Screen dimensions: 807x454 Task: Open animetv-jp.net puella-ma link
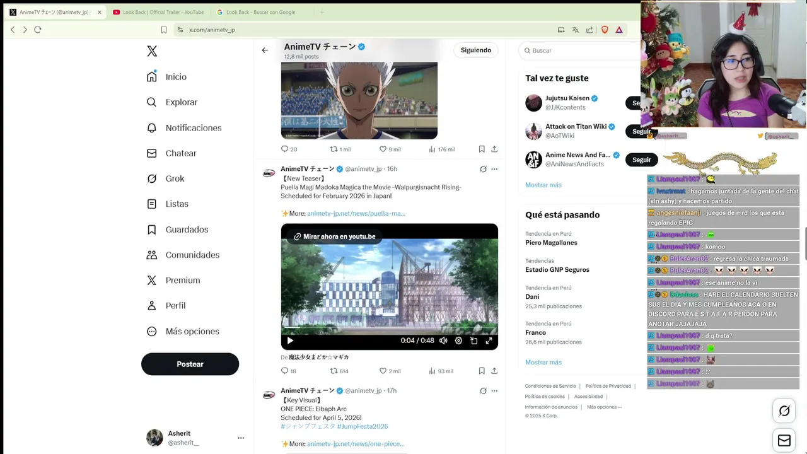[356, 213]
